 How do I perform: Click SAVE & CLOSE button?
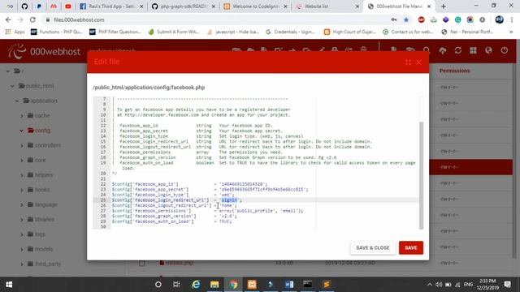tap(373, 247)
